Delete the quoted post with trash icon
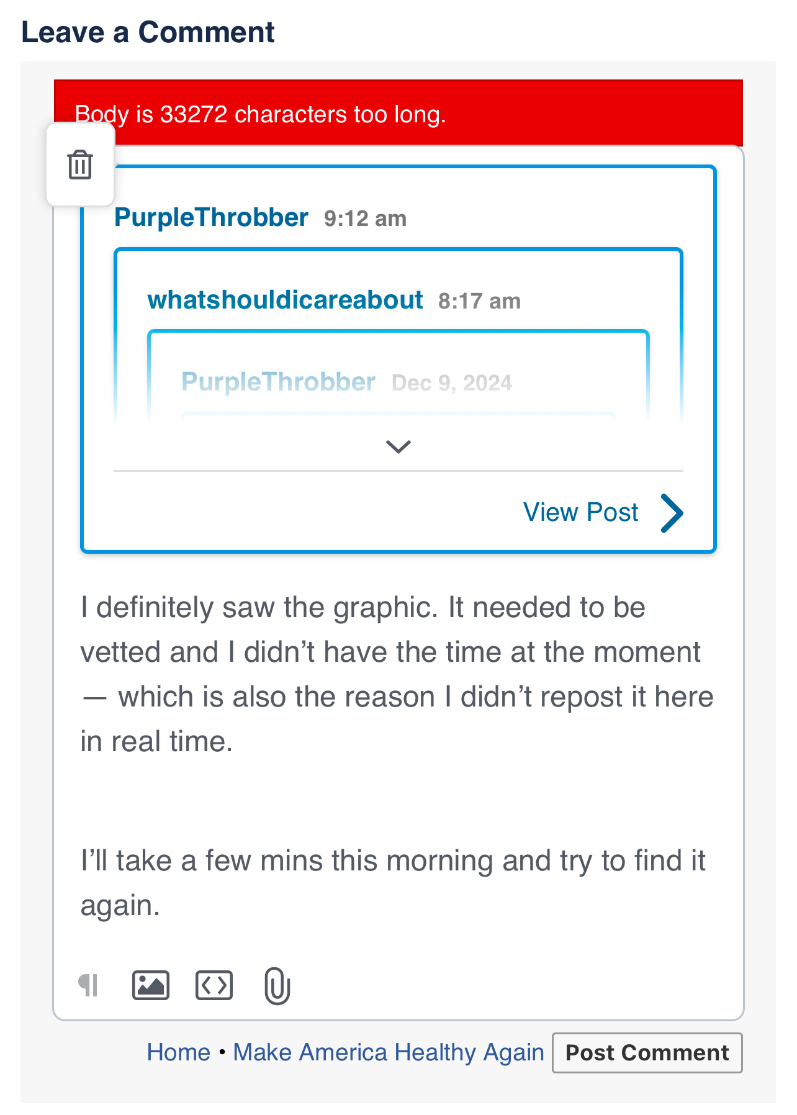The height and width of the screenshot is (1115, 797). pyautogui.click(x=80, y=165)
